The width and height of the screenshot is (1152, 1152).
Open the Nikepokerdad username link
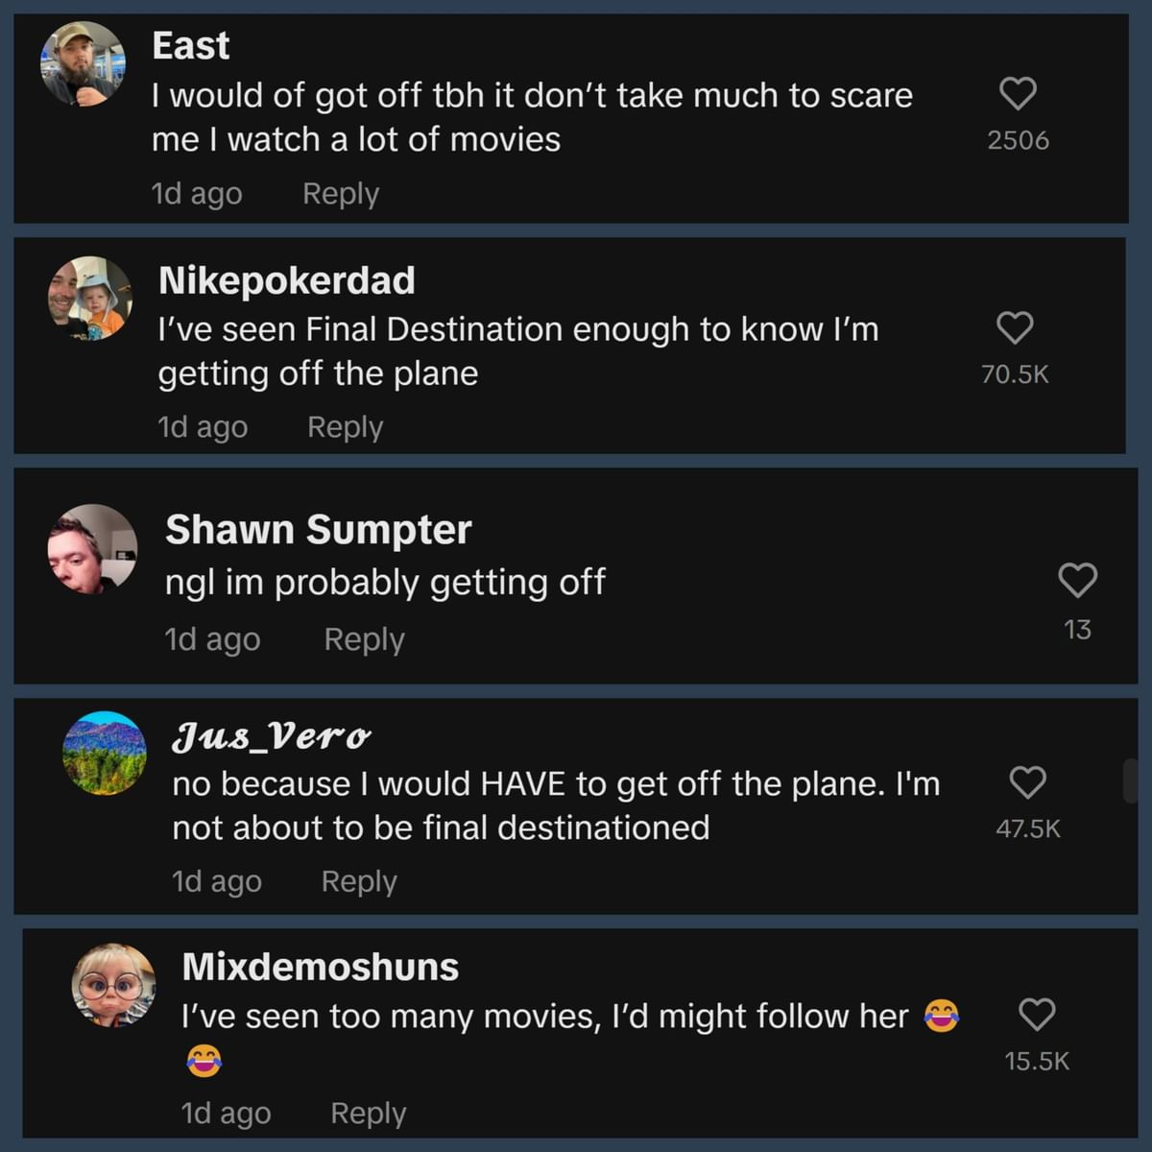286,280
